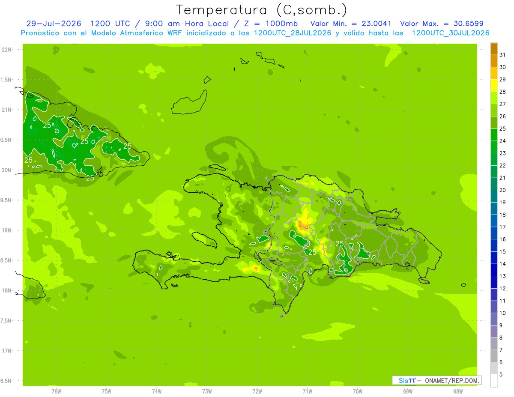Click the '68W' longitude label
The width and height of the screenshot is (514, 397).
pos(458,391)
